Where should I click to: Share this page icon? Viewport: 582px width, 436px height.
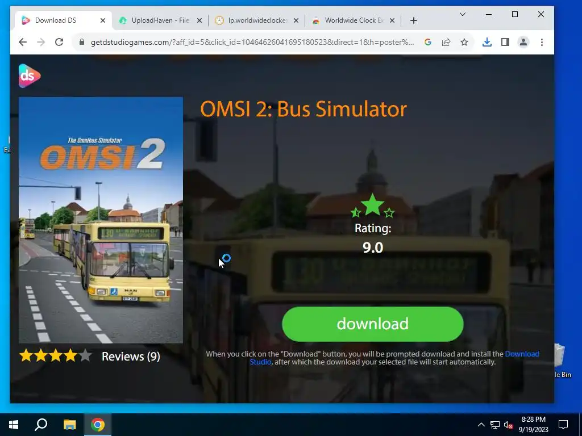pyautogui.click(x=446, y=42)
